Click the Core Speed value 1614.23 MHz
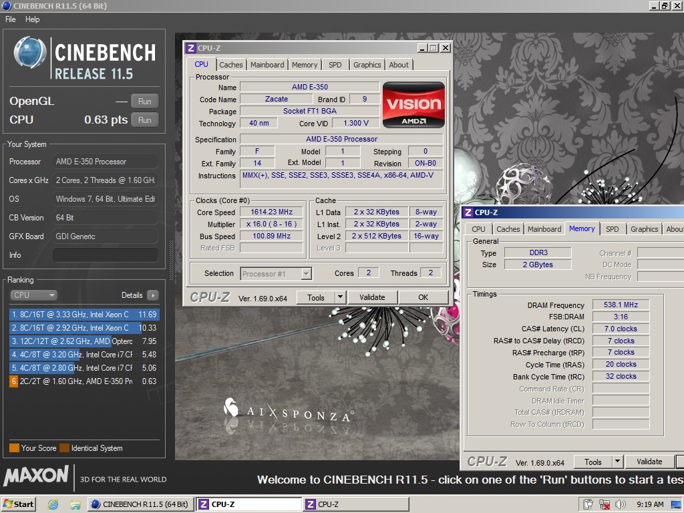Viewport: 684px width, 513px height. click(271, 212)
